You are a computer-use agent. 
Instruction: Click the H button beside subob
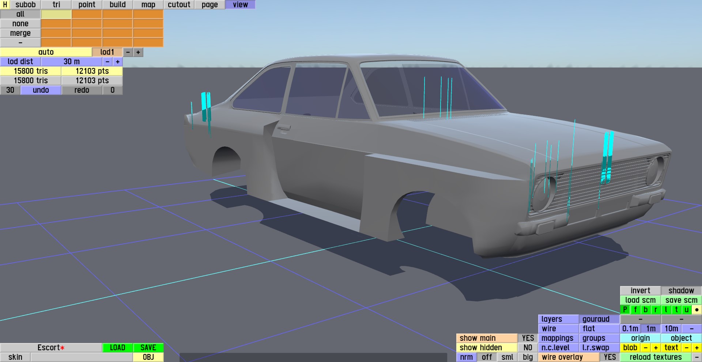tap(5, 5)
